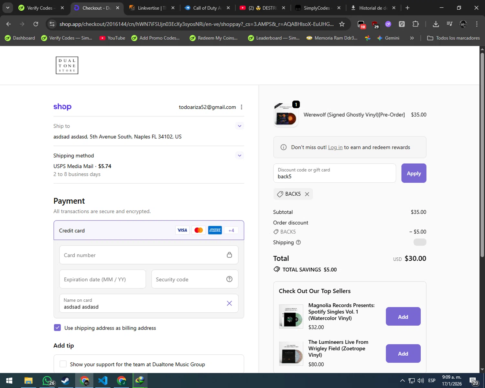Viewport: 485px width, 388px height.
Task: Open account options three-dot menu beside email
Action: click(x=242, y=107)
